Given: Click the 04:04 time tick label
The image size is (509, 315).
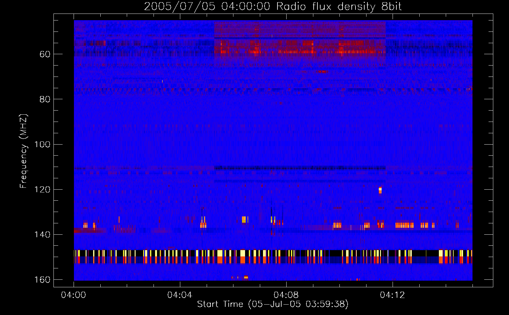Looking at the screenshot, I should click(180, 295).
